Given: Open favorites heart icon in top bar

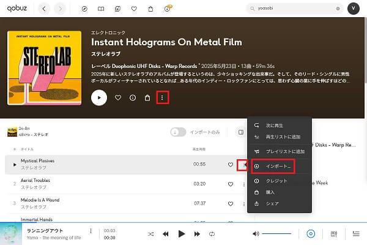Looking at the screenshot, I should click(134, 9).
